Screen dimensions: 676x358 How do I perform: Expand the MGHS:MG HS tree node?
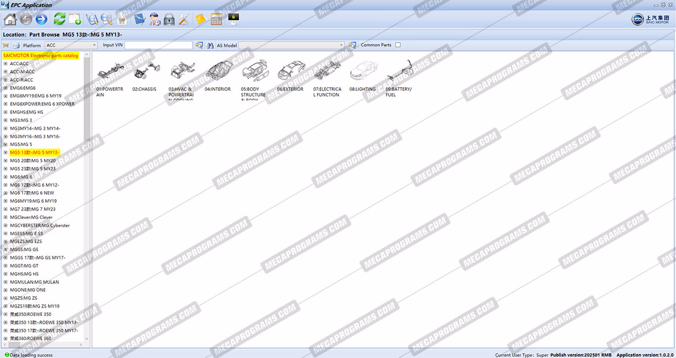tap(5, 274)
